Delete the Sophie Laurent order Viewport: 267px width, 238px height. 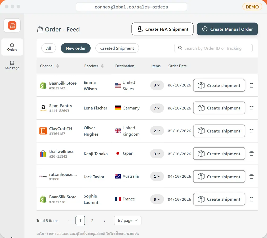(252, 199)
